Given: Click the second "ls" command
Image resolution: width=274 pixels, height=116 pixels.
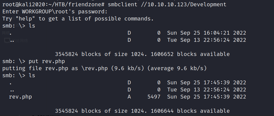Looking at the screenshot, I should point(32,75).
